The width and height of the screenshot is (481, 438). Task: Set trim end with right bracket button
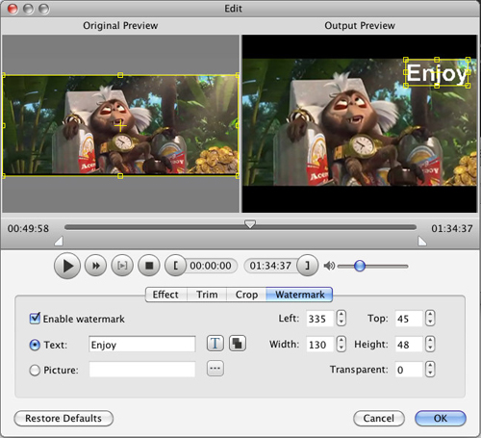[x=307, y=266]
